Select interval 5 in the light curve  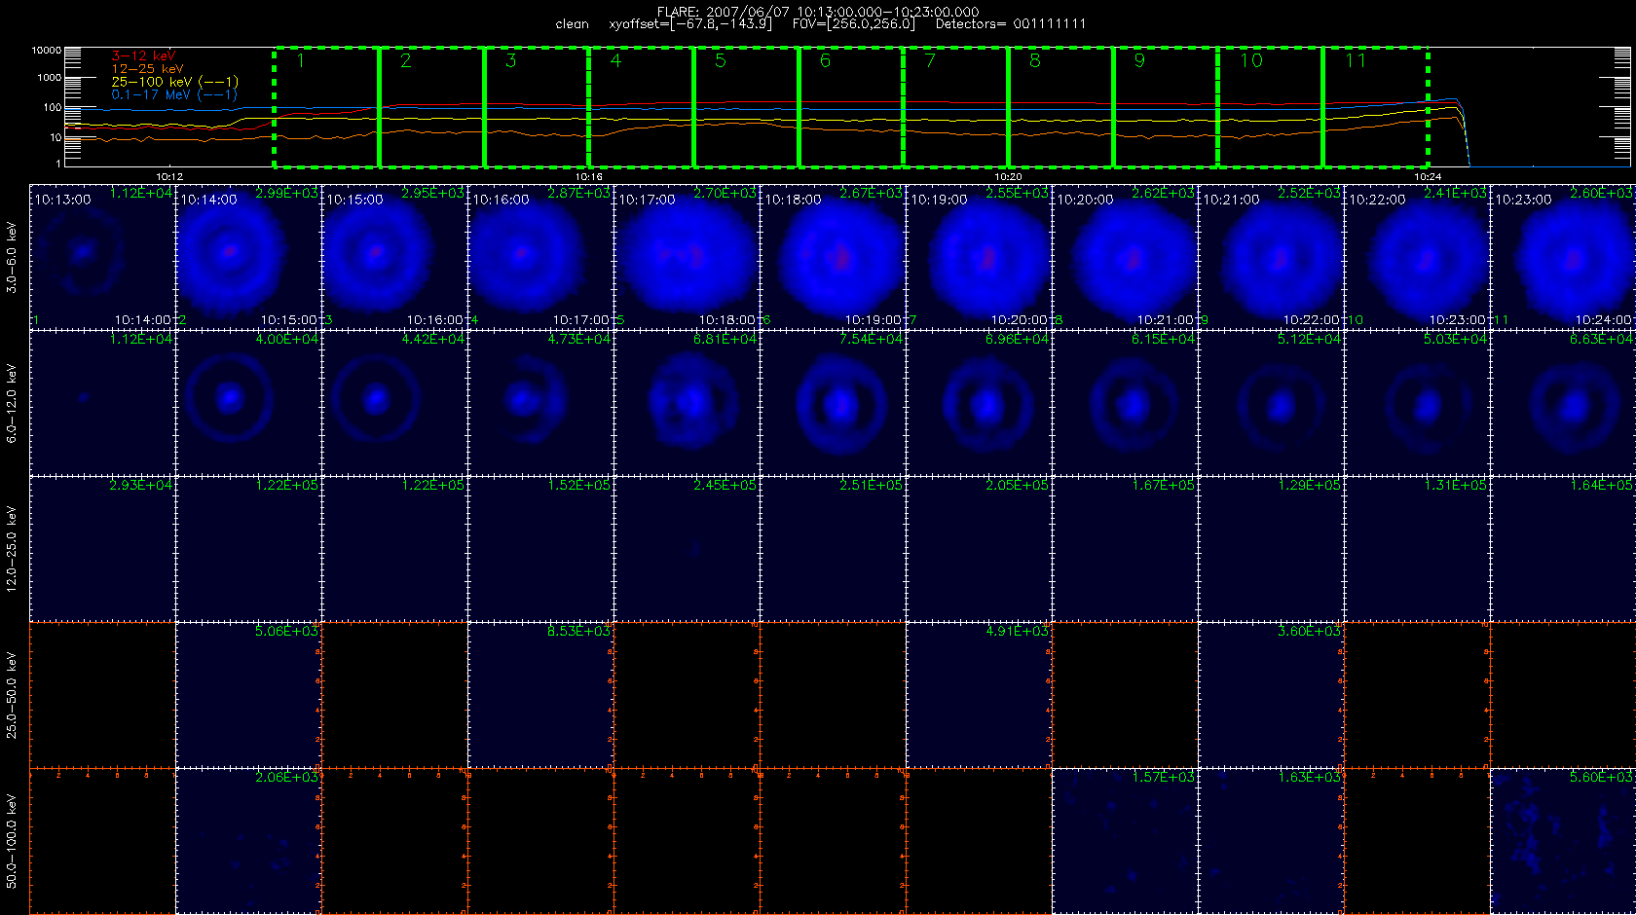click(746, 107)
